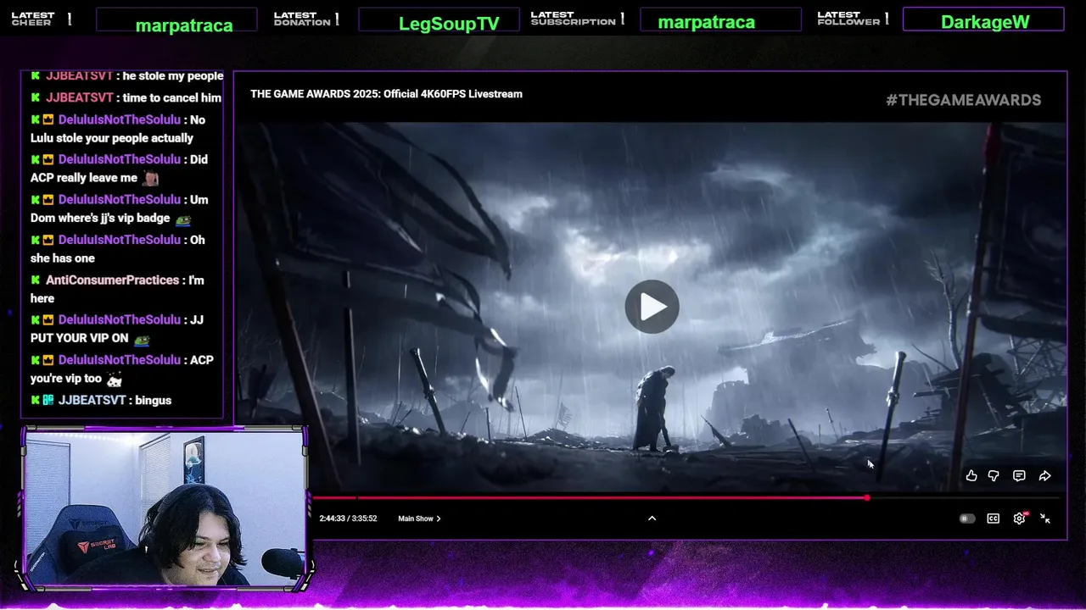The width and height of the screenshot is (1086, 610).
Task: Exit fullscreen with the collapse icon
Action: tap(1045, 518)
